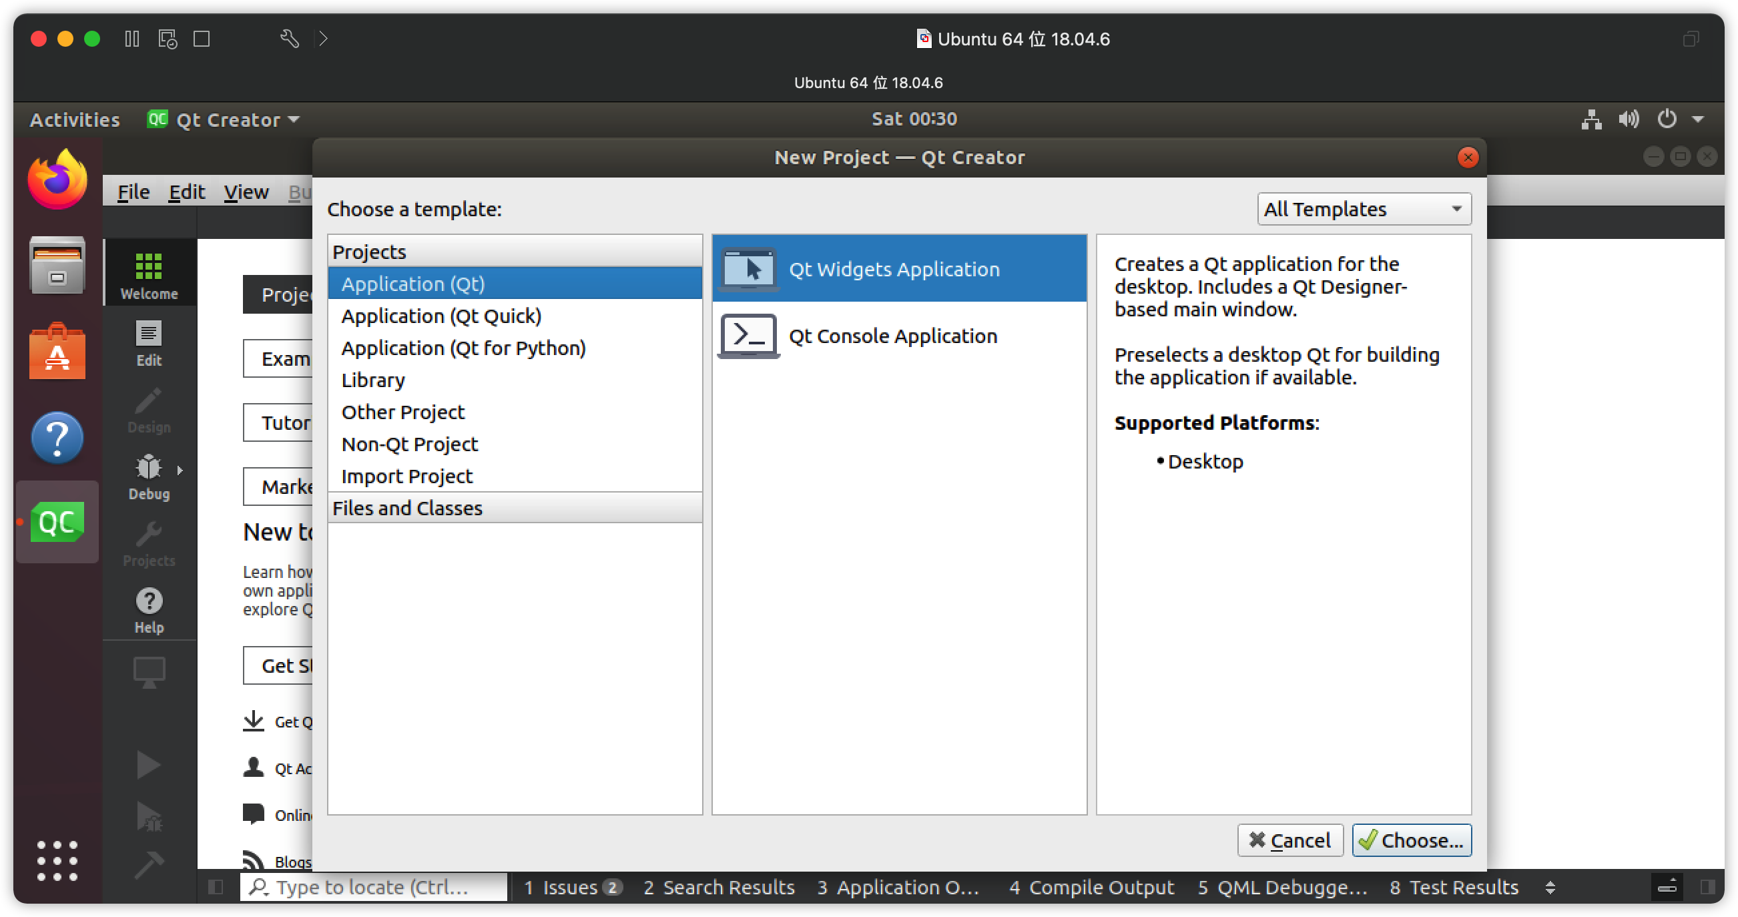This screenshot has width=1738, height=917.
Task: Select Application (Qt Quick) category
Action: tap(441, 316)
